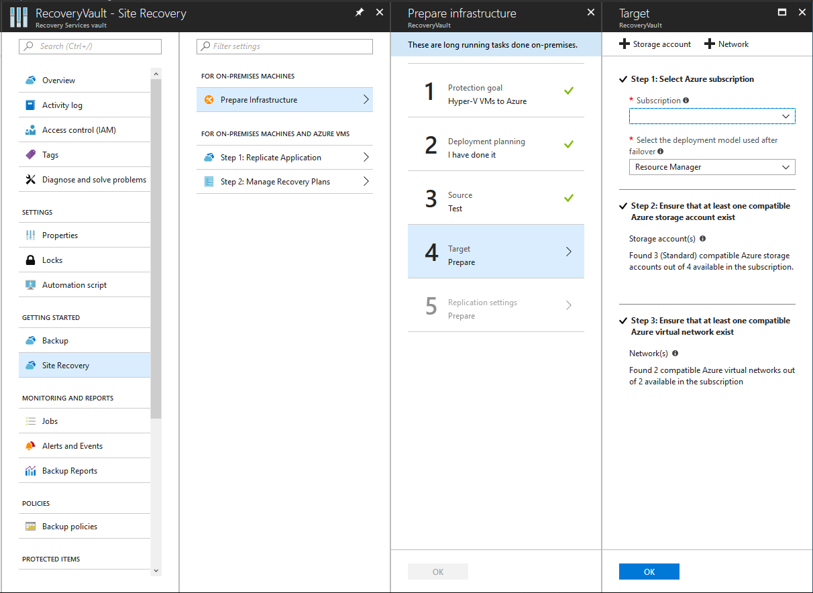Viewport: 813px width, 593px height.
Task: Click the Filter settings input box
Action: tap(284, 46)
